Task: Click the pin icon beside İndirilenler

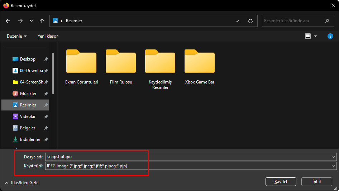Action: click(46, 139)
